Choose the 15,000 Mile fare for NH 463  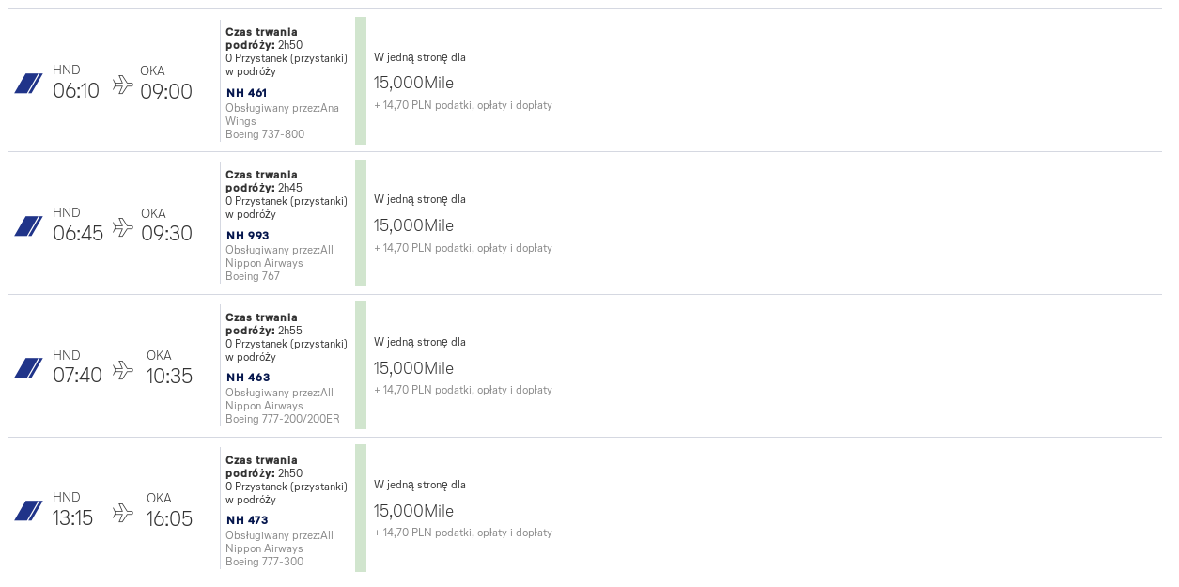[x=413, y=368]
